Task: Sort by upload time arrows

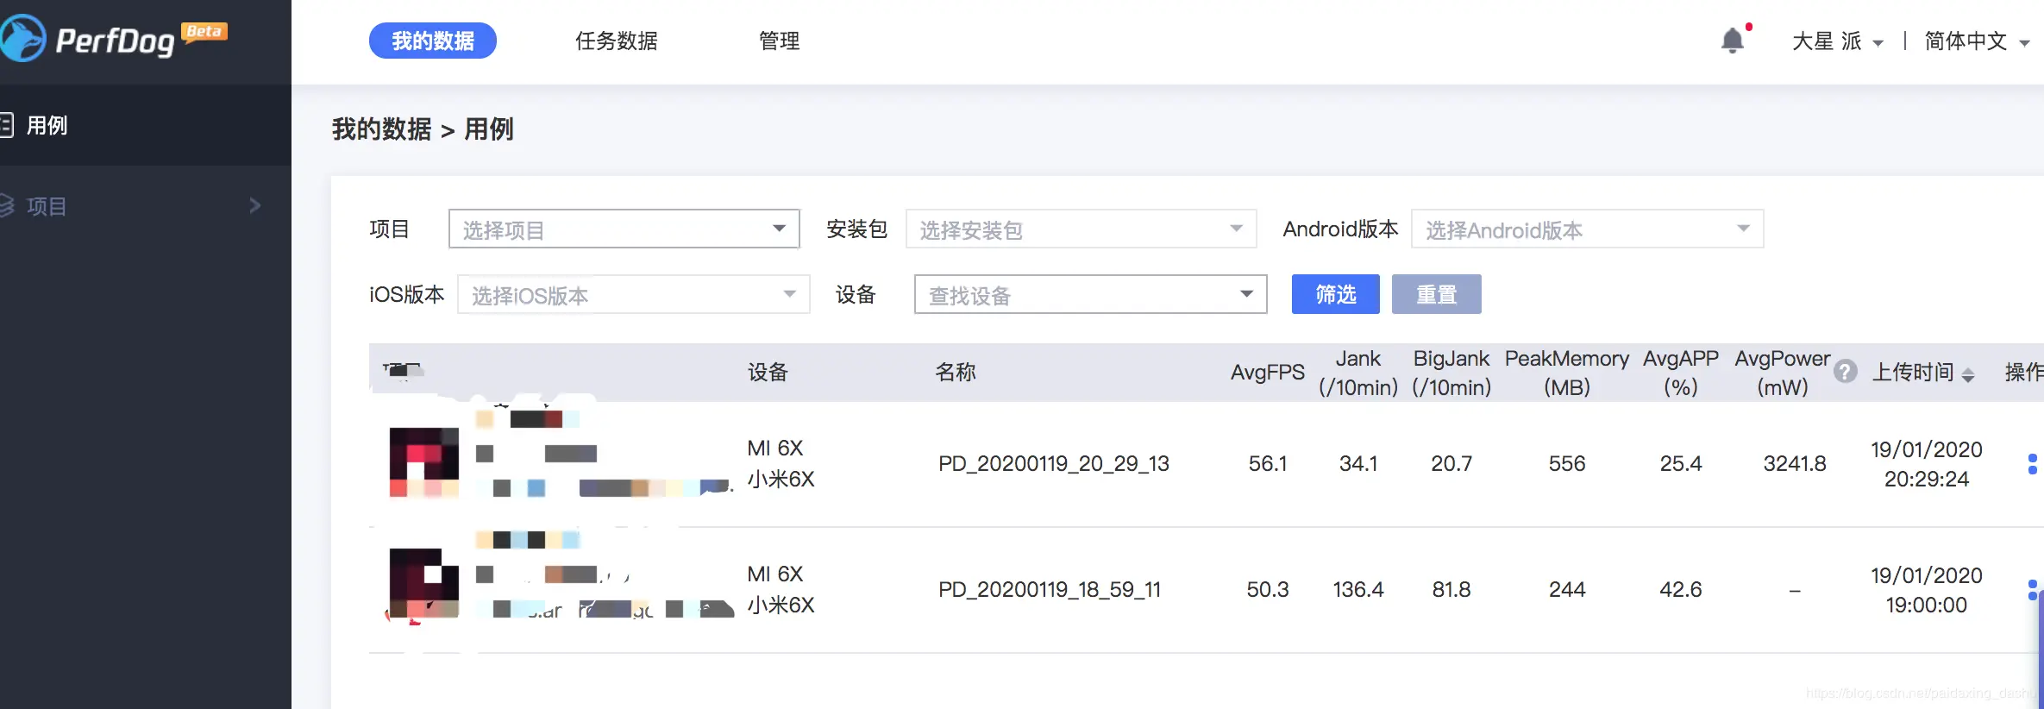Action: [x=1967, y=374]
